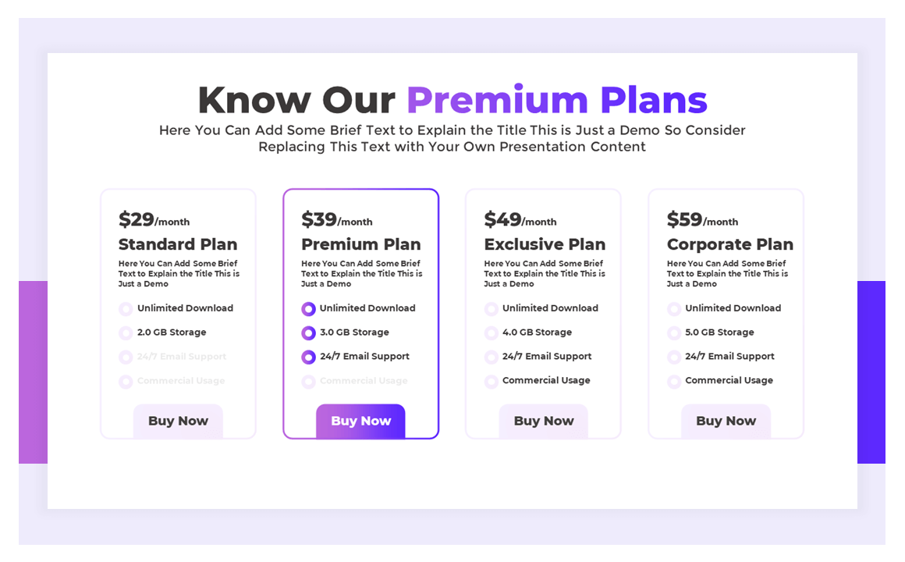Enable 2.0 GB Storage option on Standard Plan
This screenshot has width=905, height=562.
pos(126,332)
